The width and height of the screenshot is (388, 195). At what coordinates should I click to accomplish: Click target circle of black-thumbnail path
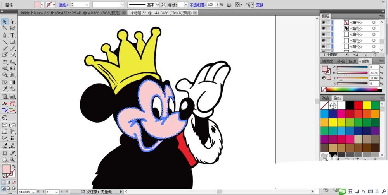pyautogui.click(x=374, y=28)
